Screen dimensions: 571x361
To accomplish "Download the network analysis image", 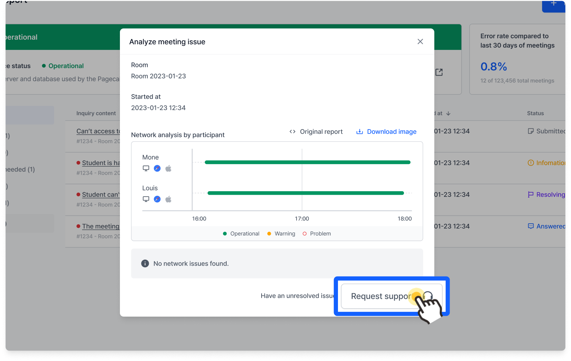I will coord(386,132).
